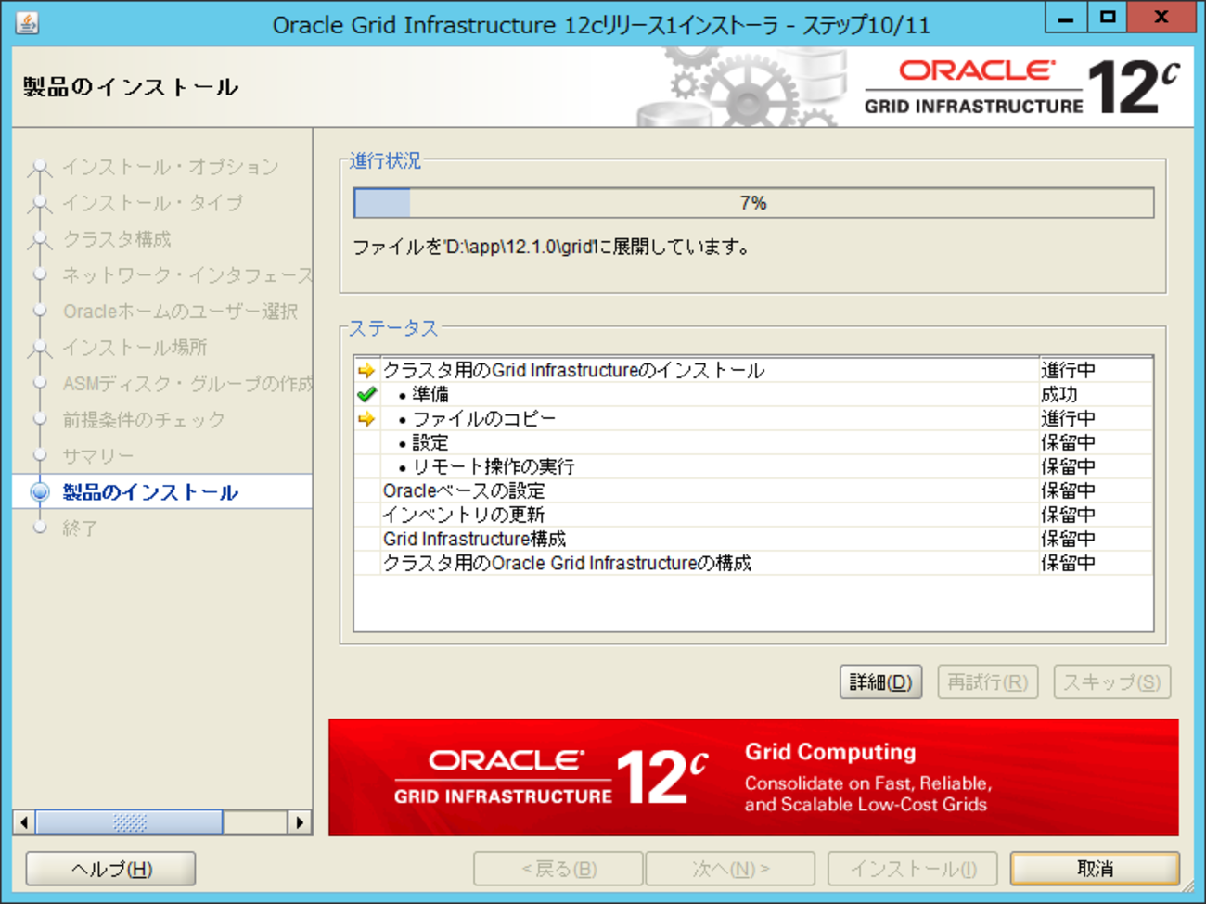Click the arrow icon beside ファイルのコピー
Viewport: 1206px width, 904px height.
coord(366,419)
